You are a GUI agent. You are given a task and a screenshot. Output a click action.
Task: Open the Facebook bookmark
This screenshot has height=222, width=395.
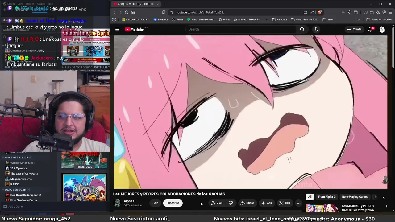pyautogui.click(x=161, y=19)
